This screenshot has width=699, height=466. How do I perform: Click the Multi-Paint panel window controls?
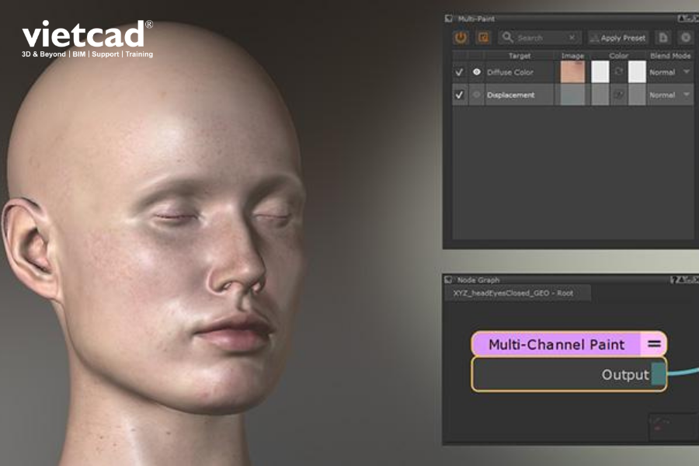tap(688, 19)
